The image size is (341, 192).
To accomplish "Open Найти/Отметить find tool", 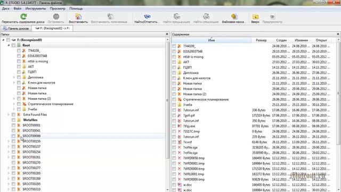I will point(147,17).
